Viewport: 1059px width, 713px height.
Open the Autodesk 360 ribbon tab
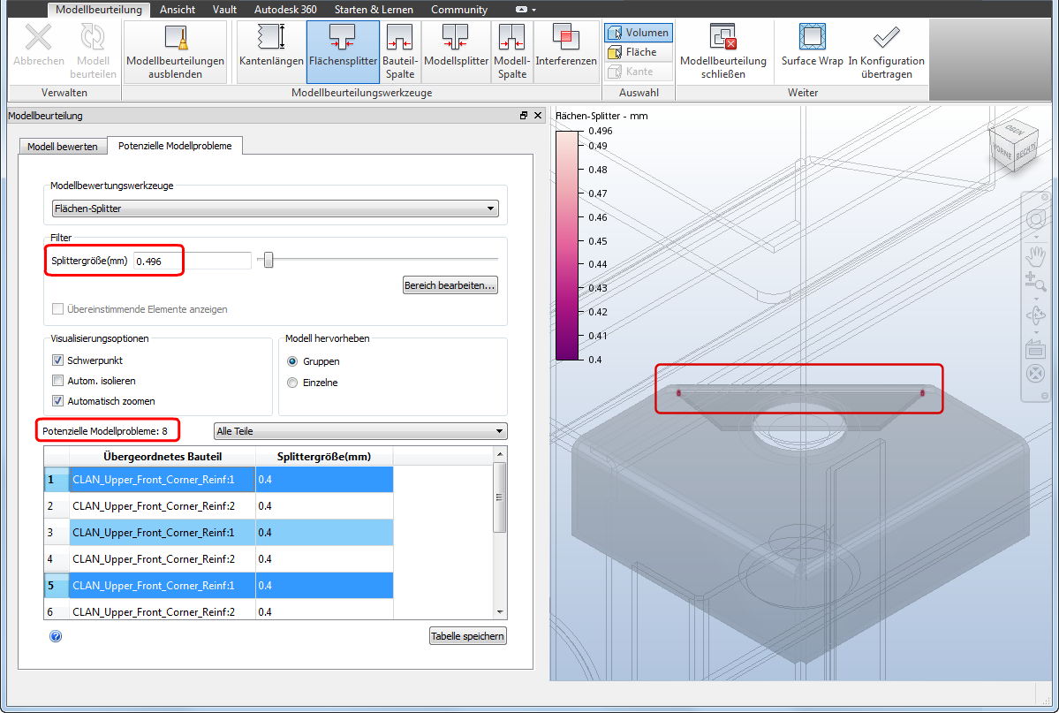click(285, 10)
